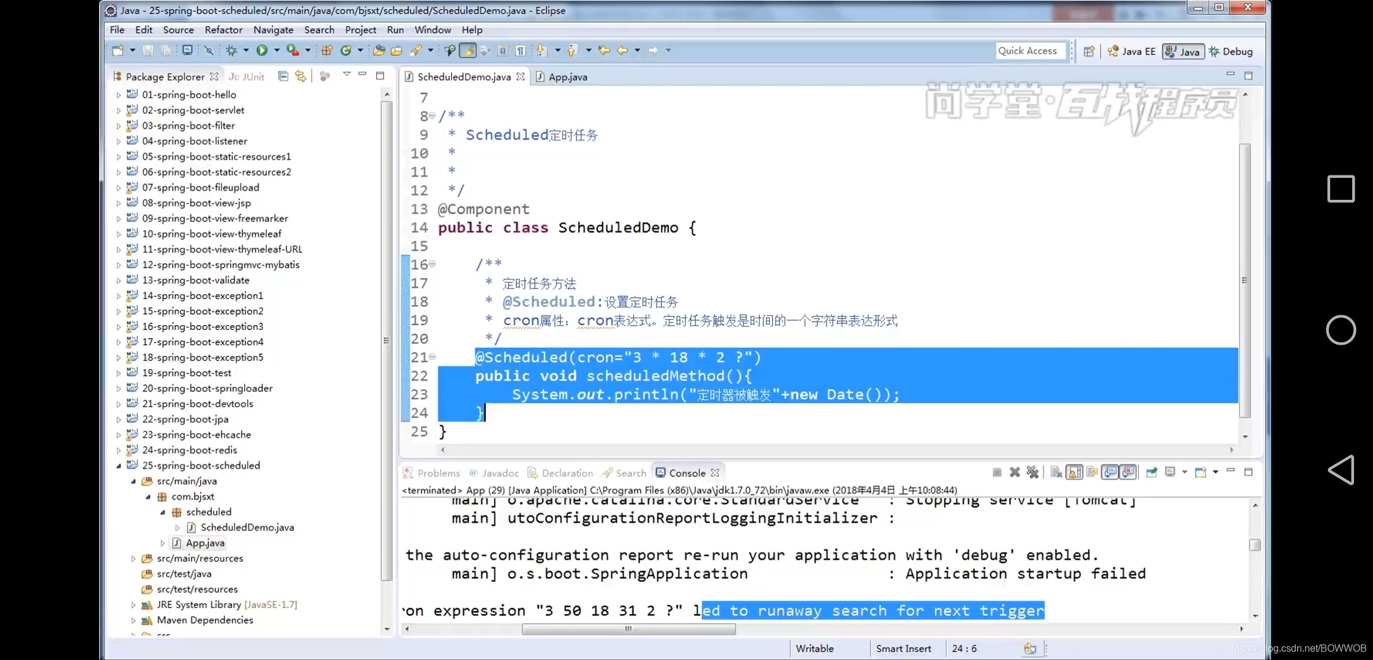
Task: Click the New Java Class icon
Action: pyautogui.click(x=347, y=50)
